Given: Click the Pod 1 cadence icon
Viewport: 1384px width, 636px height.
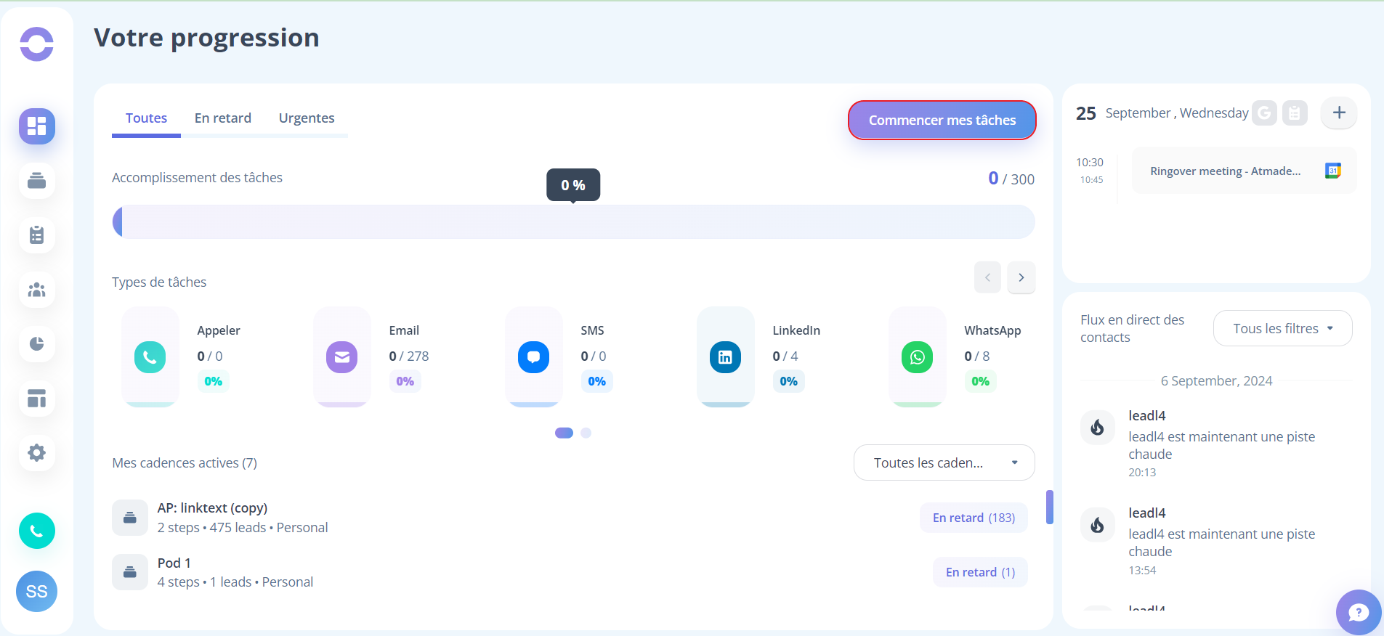Looking at the screenshot, I should click(x=130, y=572).
